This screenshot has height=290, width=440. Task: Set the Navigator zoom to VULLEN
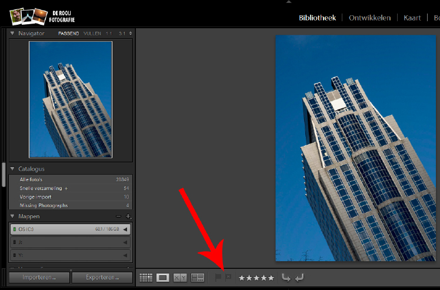click(92, 34)
